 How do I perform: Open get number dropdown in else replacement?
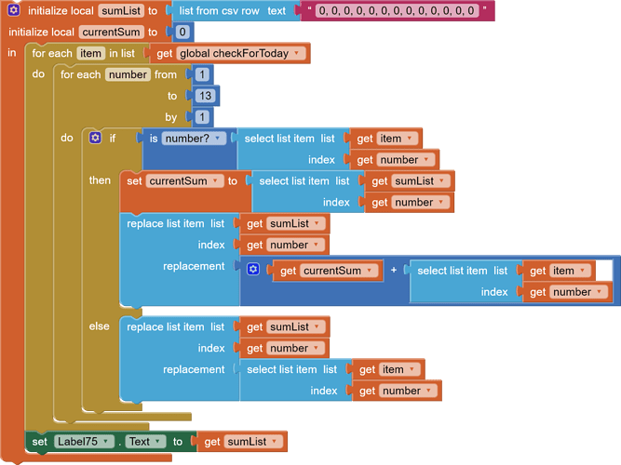click(429, 391)
